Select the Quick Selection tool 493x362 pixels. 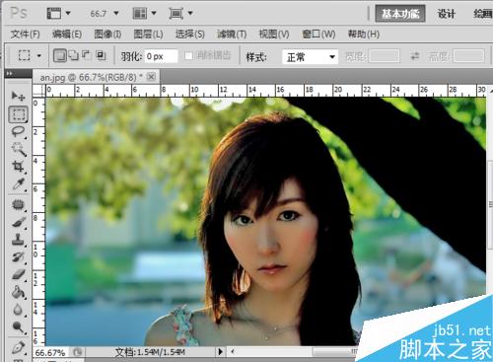pos(18,149)
